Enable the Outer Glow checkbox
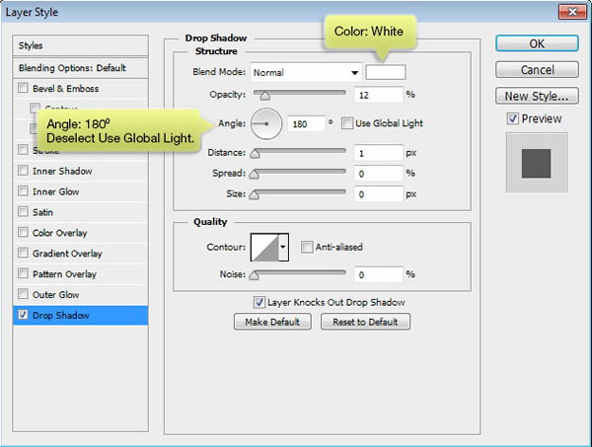592x447 pixels. (x=23, y=294)
